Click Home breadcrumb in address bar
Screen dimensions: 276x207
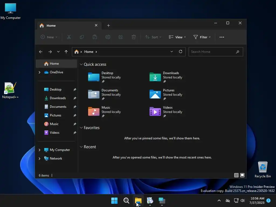tap(89, 52)
